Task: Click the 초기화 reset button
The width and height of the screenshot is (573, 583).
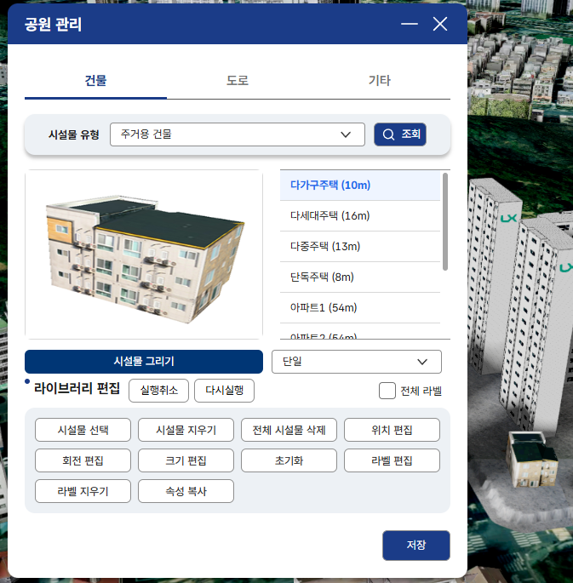Action: [289, 460]
